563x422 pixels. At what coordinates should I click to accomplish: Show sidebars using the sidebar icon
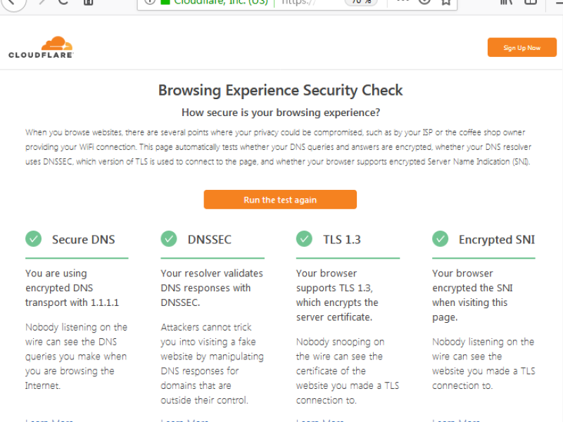[x=531, y=2]
